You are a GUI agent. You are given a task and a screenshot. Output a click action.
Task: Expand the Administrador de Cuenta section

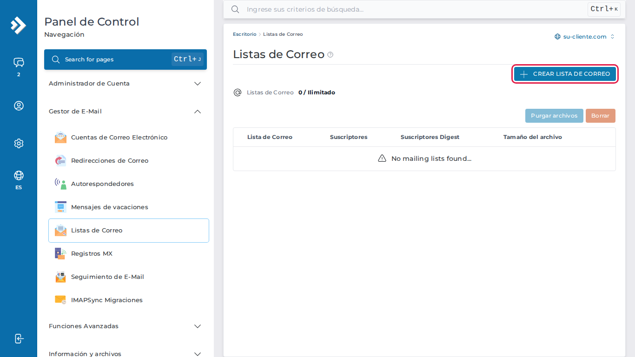(126, 84)
